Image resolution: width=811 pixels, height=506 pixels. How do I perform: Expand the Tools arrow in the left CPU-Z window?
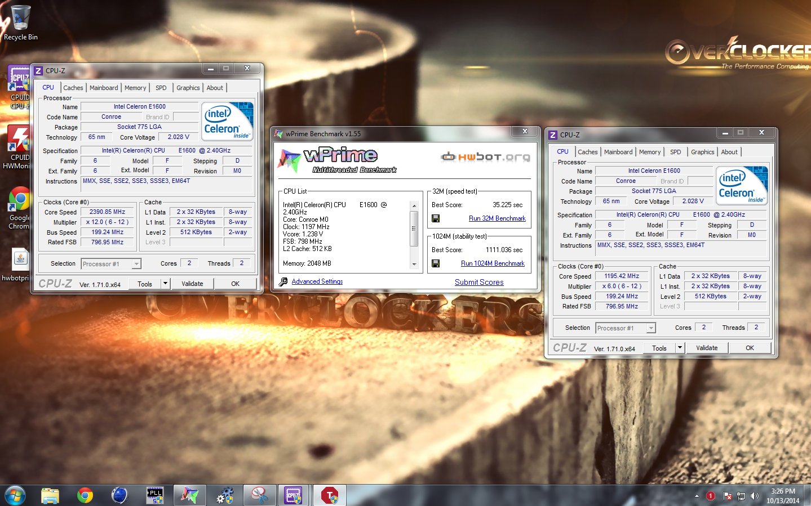pos(165,284)
